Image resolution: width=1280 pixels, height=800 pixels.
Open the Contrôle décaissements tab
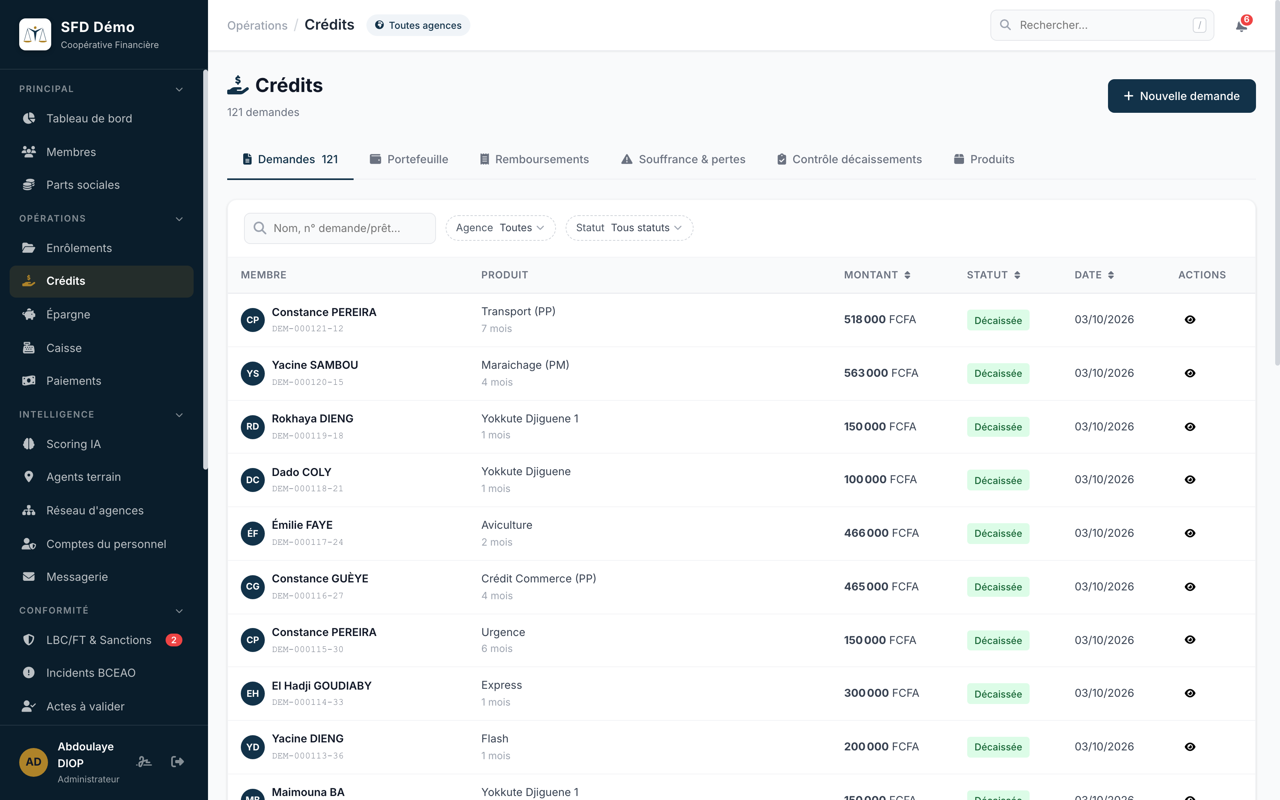(x=849, y=159)
